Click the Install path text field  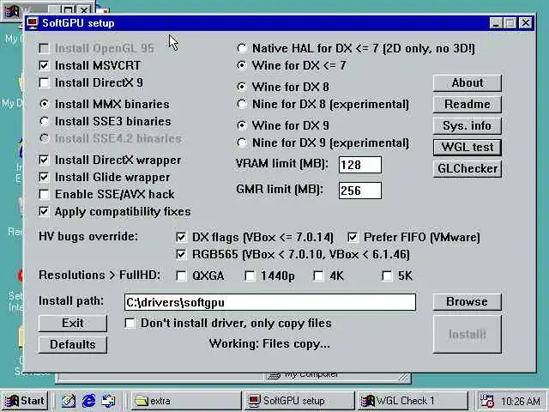click(270, 302)
